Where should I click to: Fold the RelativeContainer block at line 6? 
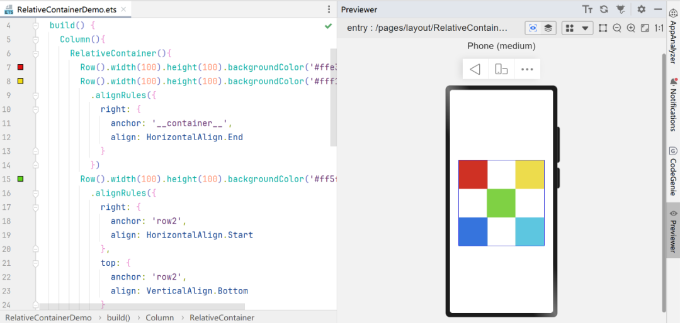point(36,53)
